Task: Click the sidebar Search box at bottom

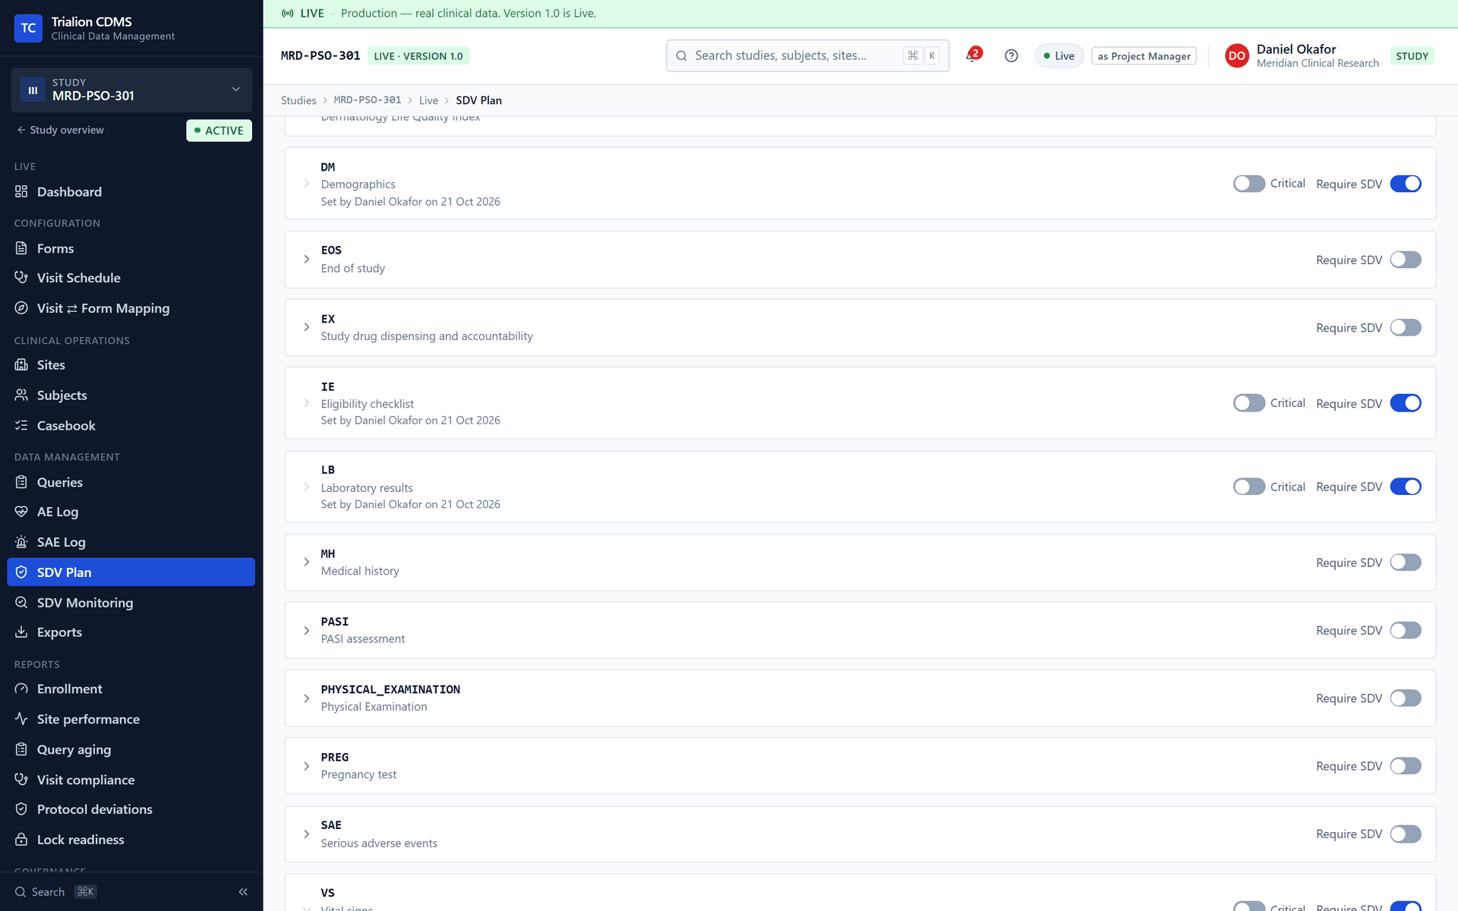Action: point(57,891)
